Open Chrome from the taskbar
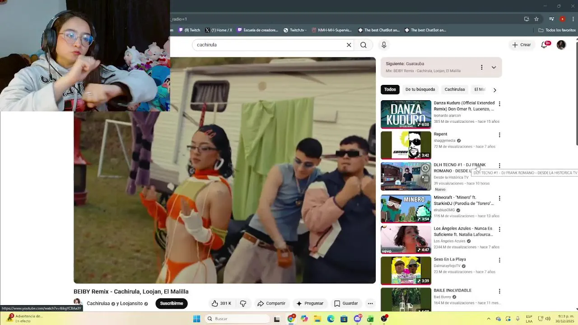Viewport: 578px width, 325px height. point(291,319)
